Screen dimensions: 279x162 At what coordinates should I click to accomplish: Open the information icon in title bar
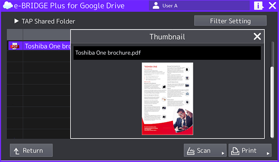259,6
